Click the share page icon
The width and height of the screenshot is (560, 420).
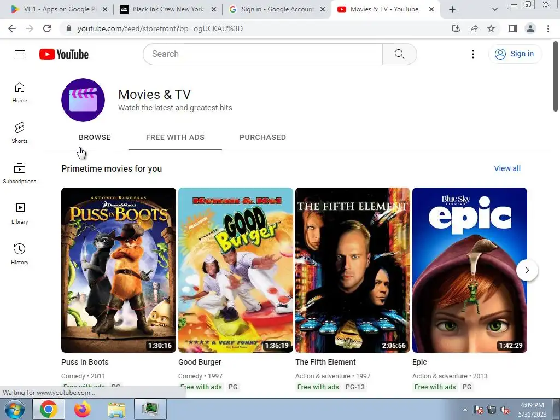click(x=474, y=28)
